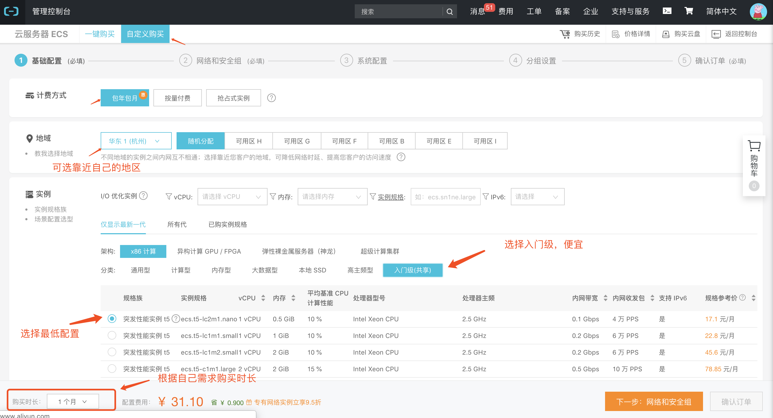The height and width of the screenshot is (418, 773).
Task: Click 实例规格 filter input field
Action: point(445,196)
